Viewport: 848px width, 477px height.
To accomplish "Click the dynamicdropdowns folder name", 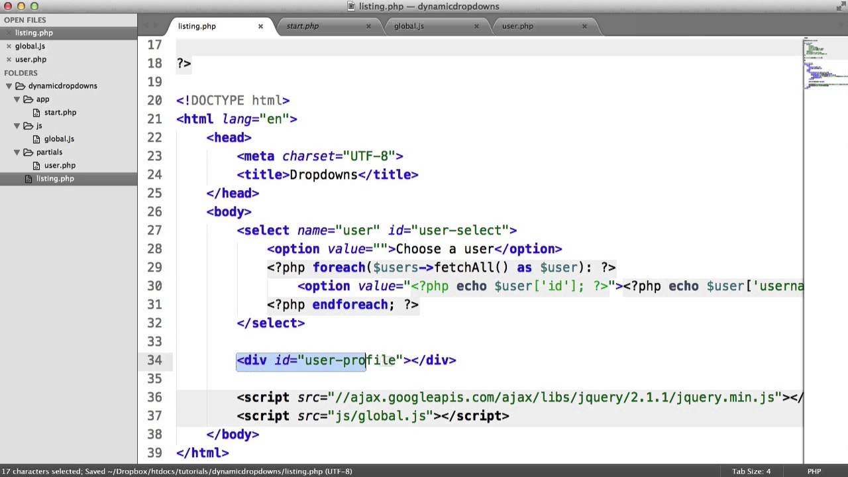I will (x=62, y=85).
